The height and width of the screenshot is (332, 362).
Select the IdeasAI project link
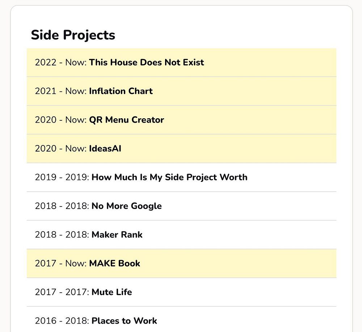pyautogui.click(x=105, y=149)
